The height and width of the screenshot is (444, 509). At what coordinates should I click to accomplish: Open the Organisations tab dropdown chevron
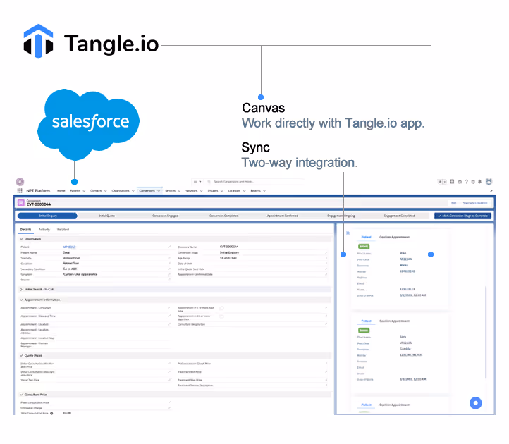[133, 191]
